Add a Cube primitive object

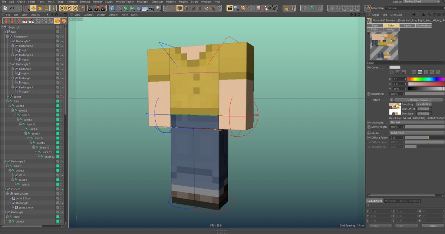(x=112, y=8)
